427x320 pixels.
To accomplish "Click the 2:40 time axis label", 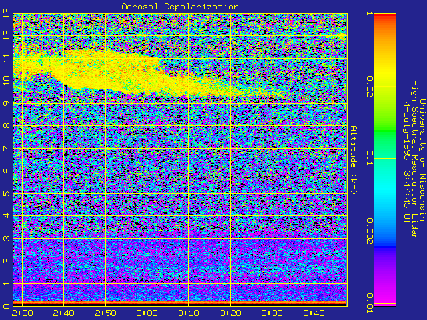I will click(64, 313).
